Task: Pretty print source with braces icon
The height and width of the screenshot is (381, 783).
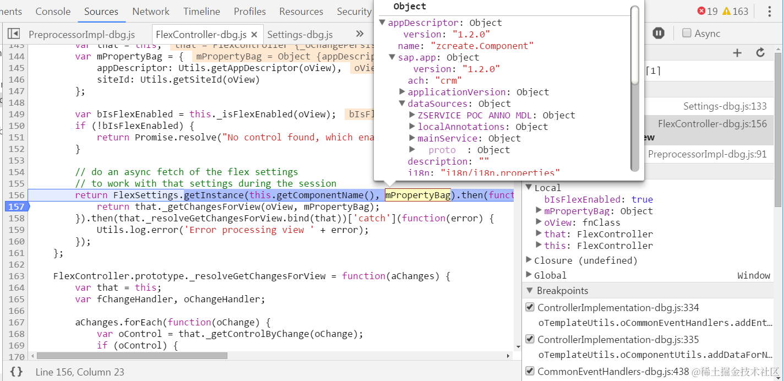Action: pos(17,372)
